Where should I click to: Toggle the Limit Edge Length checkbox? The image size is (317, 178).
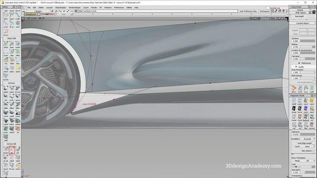pyautogui.click(x=314, y=143)
